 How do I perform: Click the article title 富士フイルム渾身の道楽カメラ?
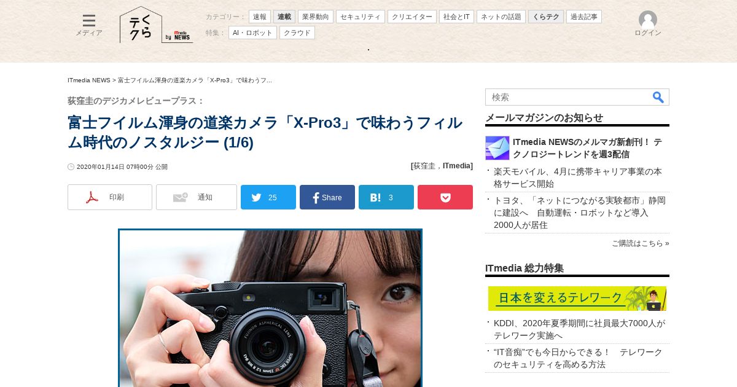(x=265, y=133)
